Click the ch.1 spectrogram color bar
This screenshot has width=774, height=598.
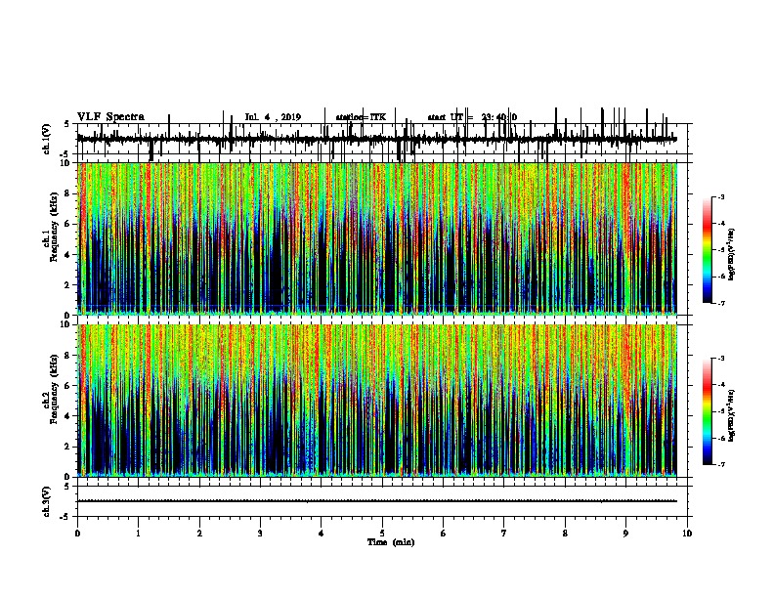[708, 250]
